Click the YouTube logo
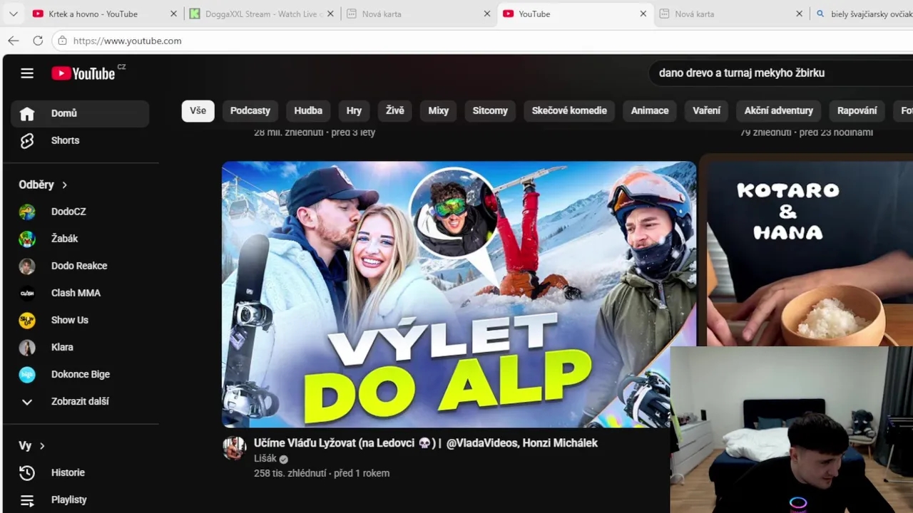 tap(84, 73)
